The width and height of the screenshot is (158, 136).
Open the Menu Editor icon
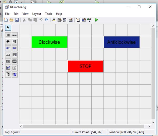click(x=60, y=20)
